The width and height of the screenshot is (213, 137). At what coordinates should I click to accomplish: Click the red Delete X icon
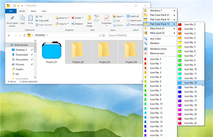coord(73,18)
